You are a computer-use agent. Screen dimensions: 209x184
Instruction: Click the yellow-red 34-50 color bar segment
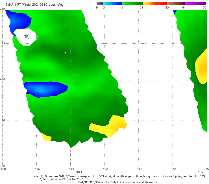click(x=155, y=3)
